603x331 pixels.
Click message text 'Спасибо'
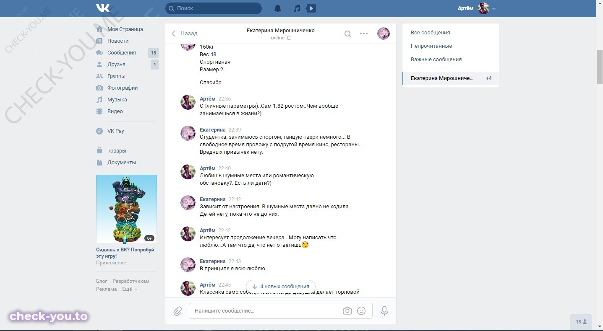pos(211,83)
